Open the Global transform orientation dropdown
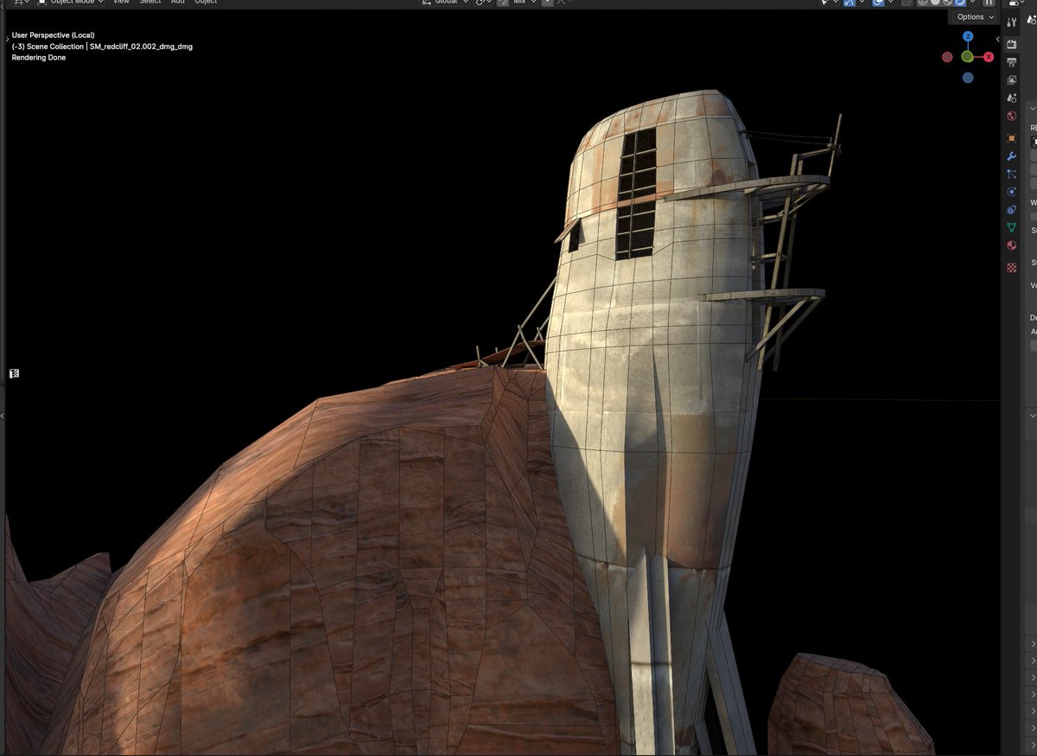This screenshot has height=756, width=1037. [446, 3]
